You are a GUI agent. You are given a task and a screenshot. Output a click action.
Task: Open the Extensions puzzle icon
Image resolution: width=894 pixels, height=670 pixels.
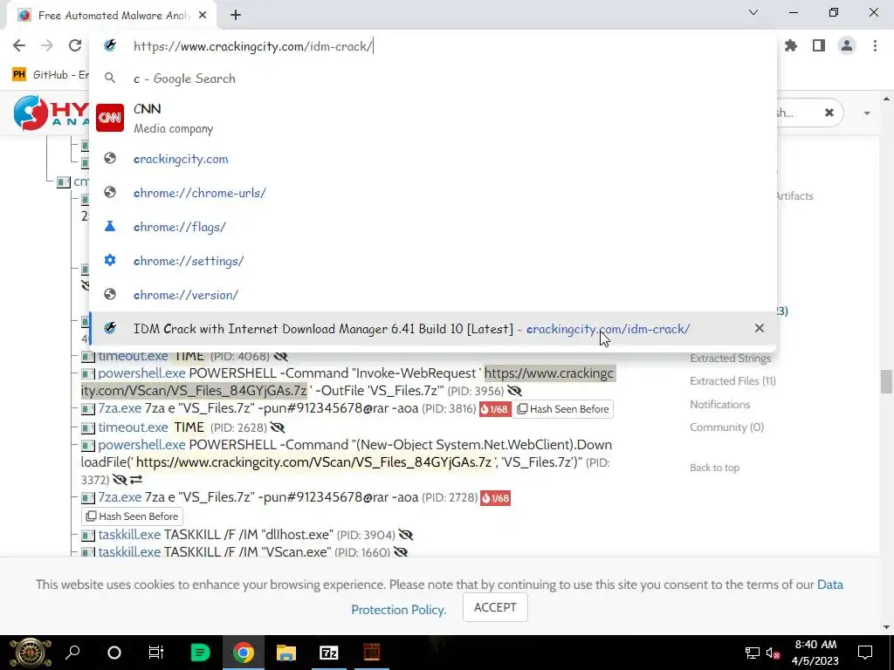[x=791, y=45]
